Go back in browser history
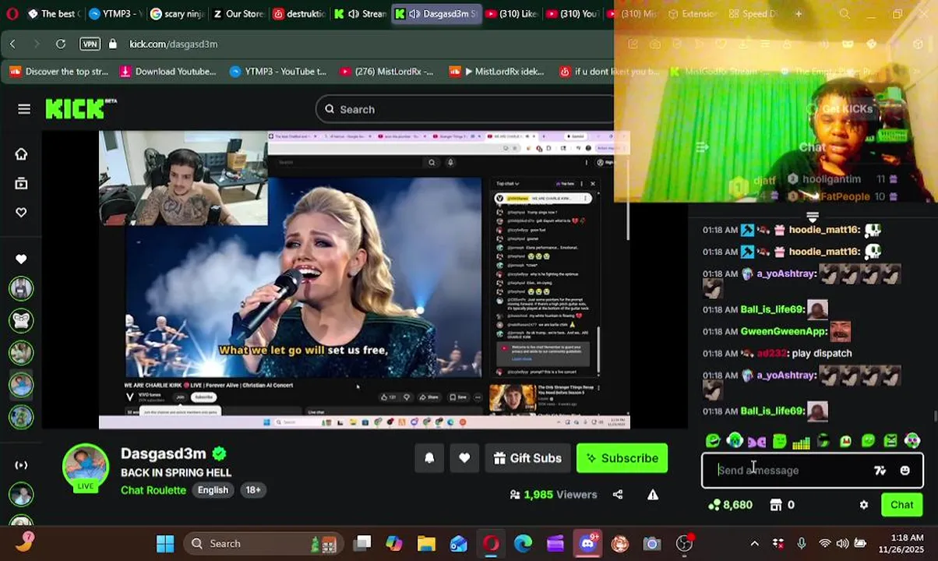This screenshot has height=561, width=938. coord(12,44)
